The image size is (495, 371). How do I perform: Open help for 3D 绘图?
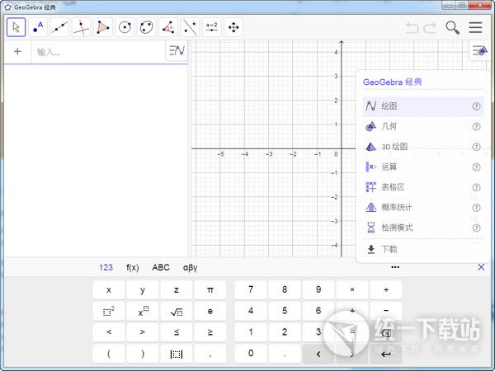coord(476,147)
